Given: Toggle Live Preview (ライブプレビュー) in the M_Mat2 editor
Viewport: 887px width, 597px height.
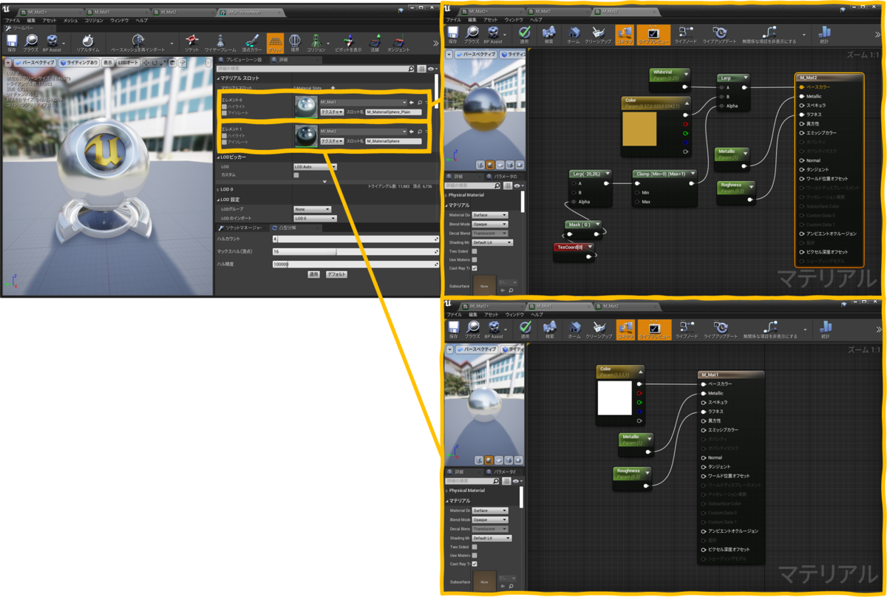Looking at the screenshot, I should pyautogui.click(x=653, y=35).
